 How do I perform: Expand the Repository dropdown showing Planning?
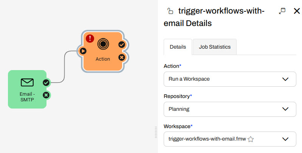230,109
